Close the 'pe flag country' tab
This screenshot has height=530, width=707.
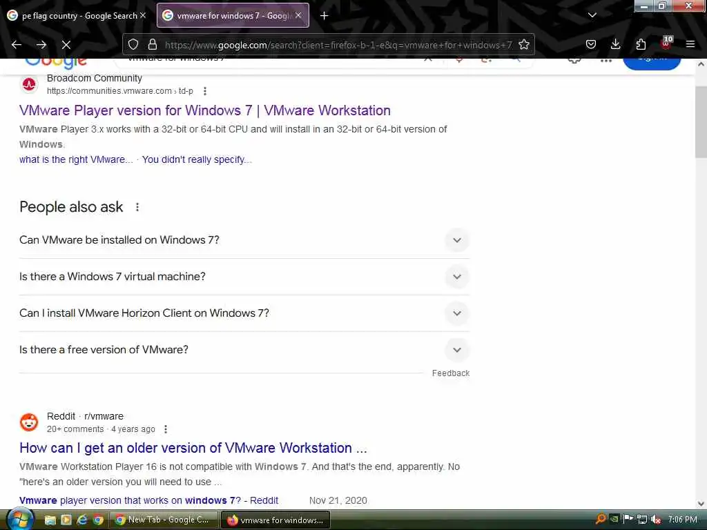coord(143,15)
